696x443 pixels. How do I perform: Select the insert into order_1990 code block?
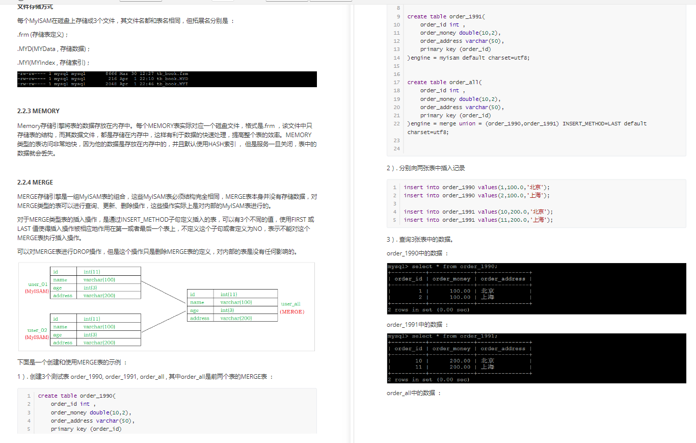[535, 203]
